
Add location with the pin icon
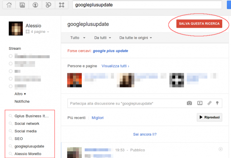tap(217, 103)
